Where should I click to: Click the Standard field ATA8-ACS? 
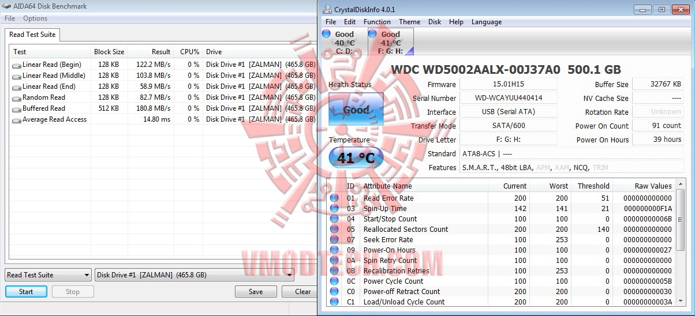pos(571,154)
